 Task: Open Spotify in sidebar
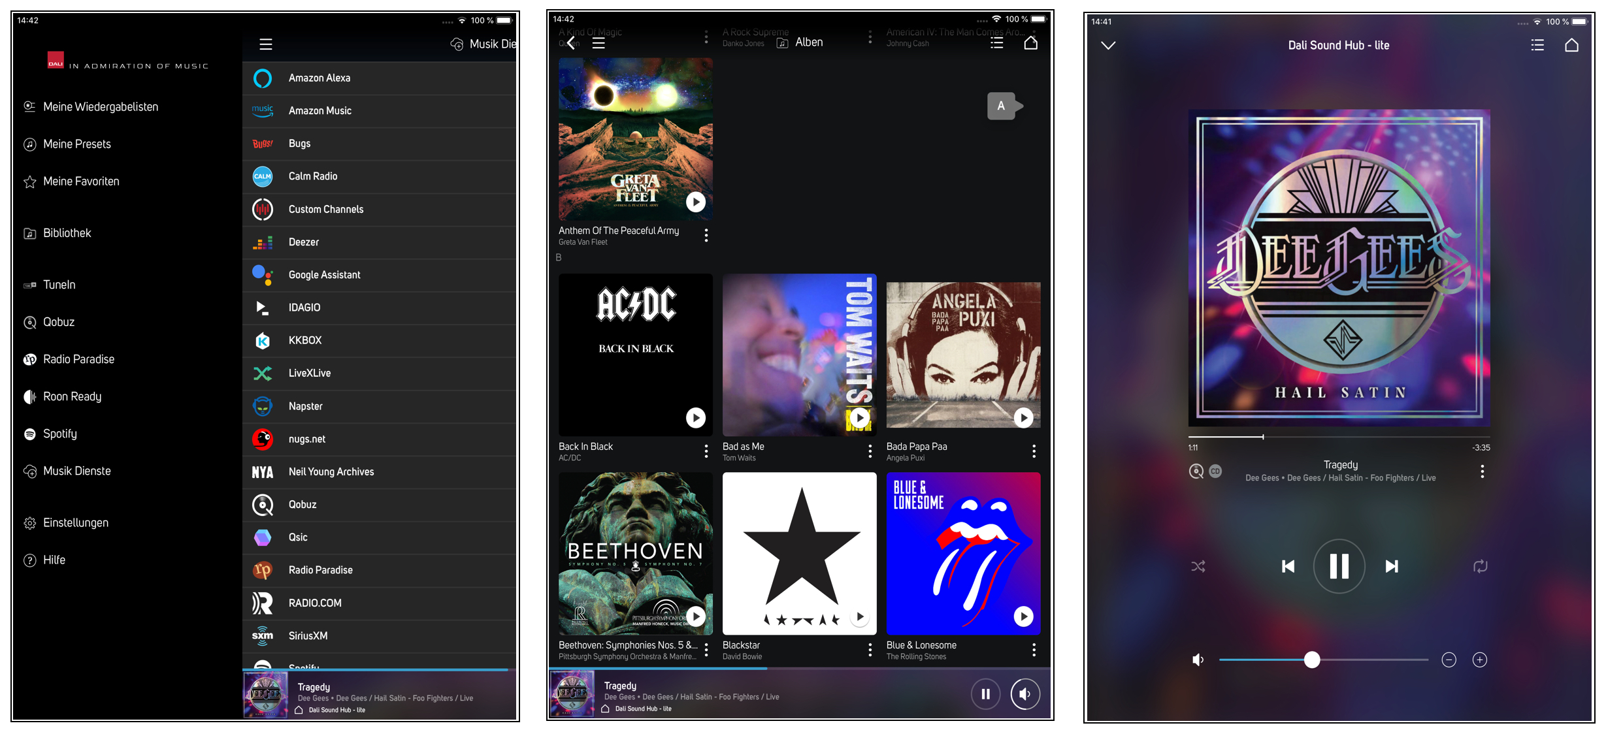(x=50, y=434)
